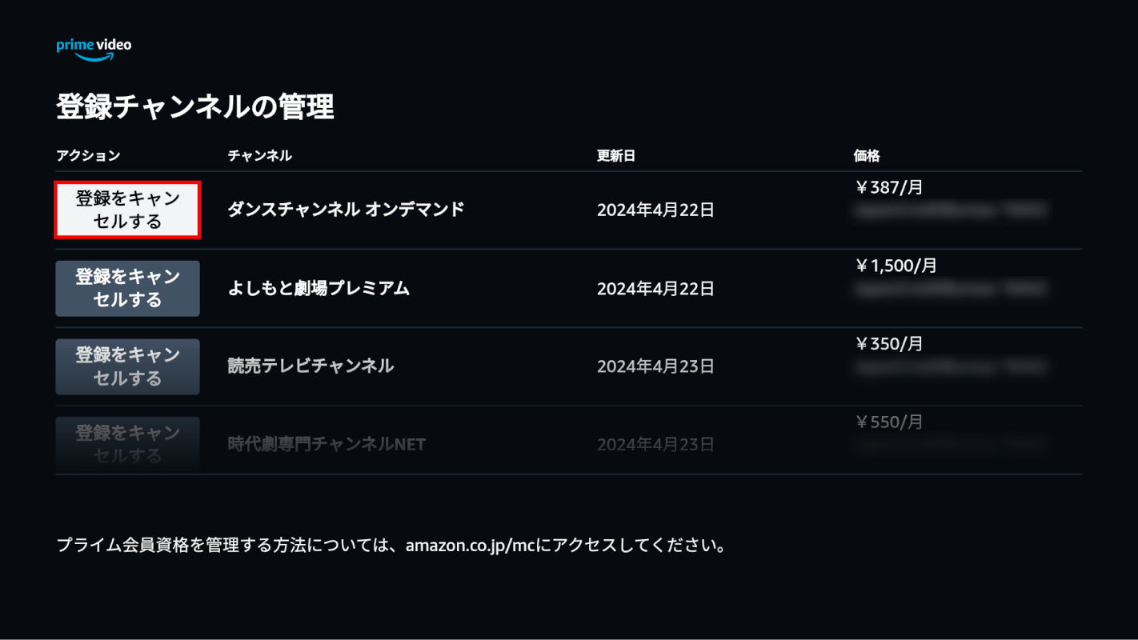Viewport: 1138px width, 640px height.
Task: Click ダンスチャンネル renewal date 2024年4月22日
Action: (655, 210)
